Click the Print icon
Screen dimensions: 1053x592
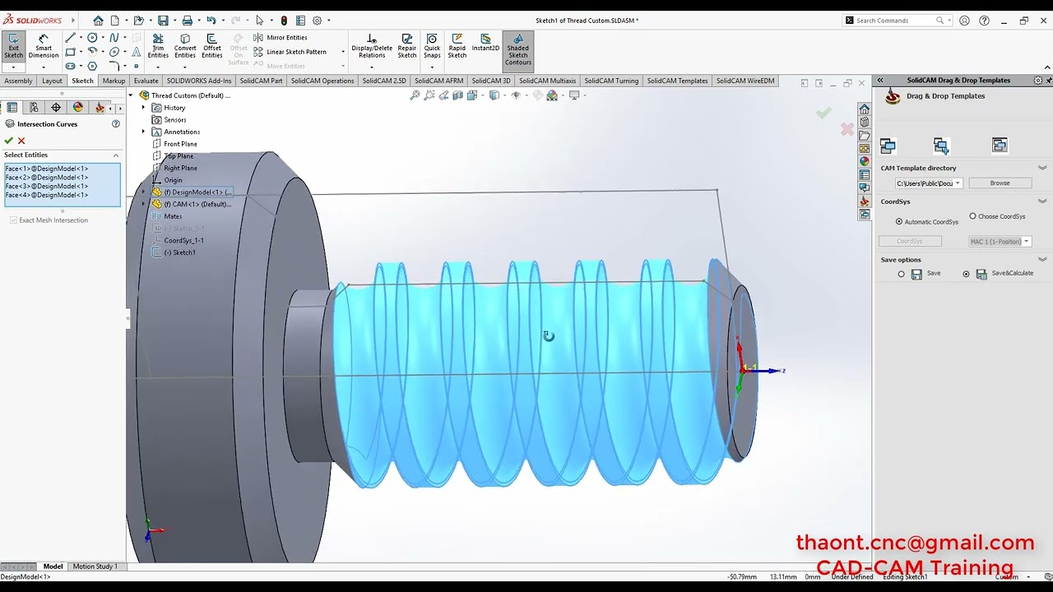pos(188,21)
